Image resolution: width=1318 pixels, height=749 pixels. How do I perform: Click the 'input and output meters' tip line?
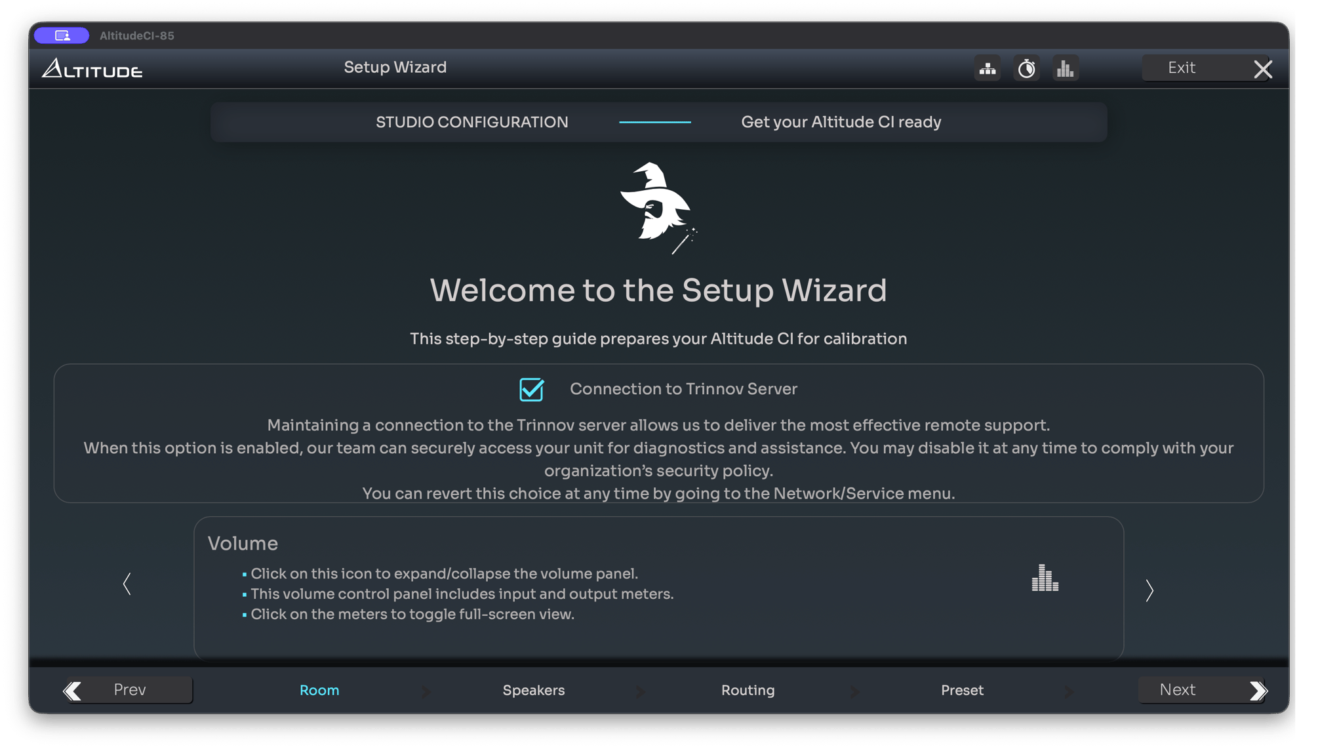462,594
